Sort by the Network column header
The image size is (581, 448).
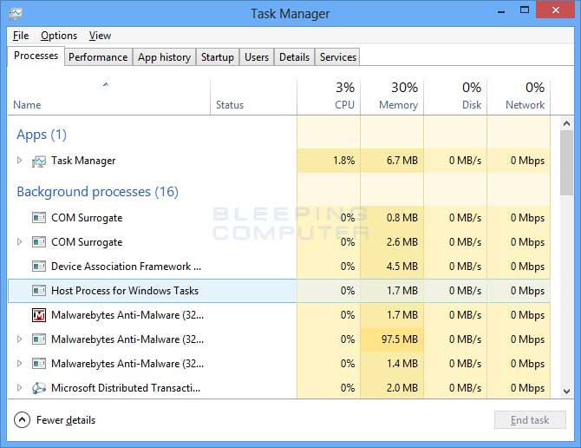pyautogui.click(x=519, y=96)
